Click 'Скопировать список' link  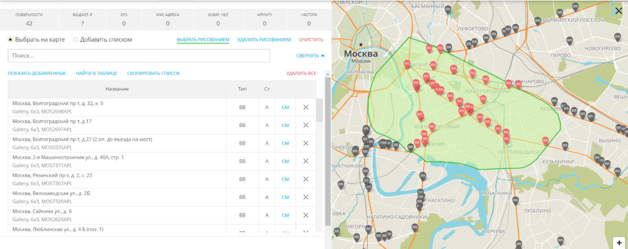153,73
